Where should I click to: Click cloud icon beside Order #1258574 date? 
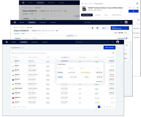(57, 31)
